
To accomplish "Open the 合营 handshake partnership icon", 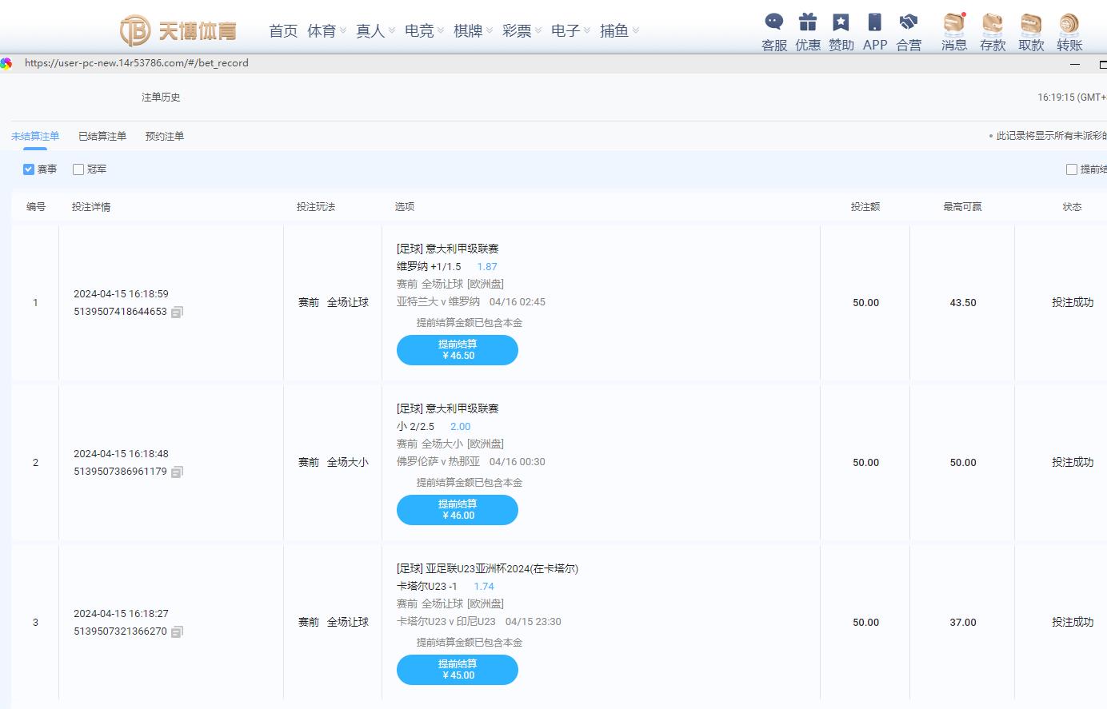I will click(x=909, y=23).
